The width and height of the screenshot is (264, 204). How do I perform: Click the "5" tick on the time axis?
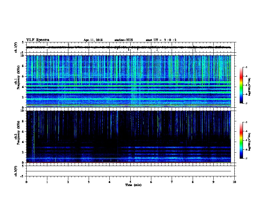[130, 182]
